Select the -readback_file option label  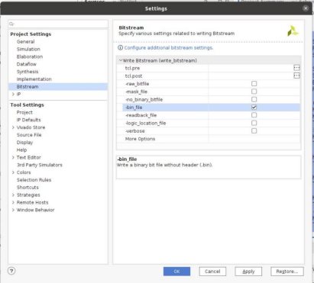[x=141, y=115]
